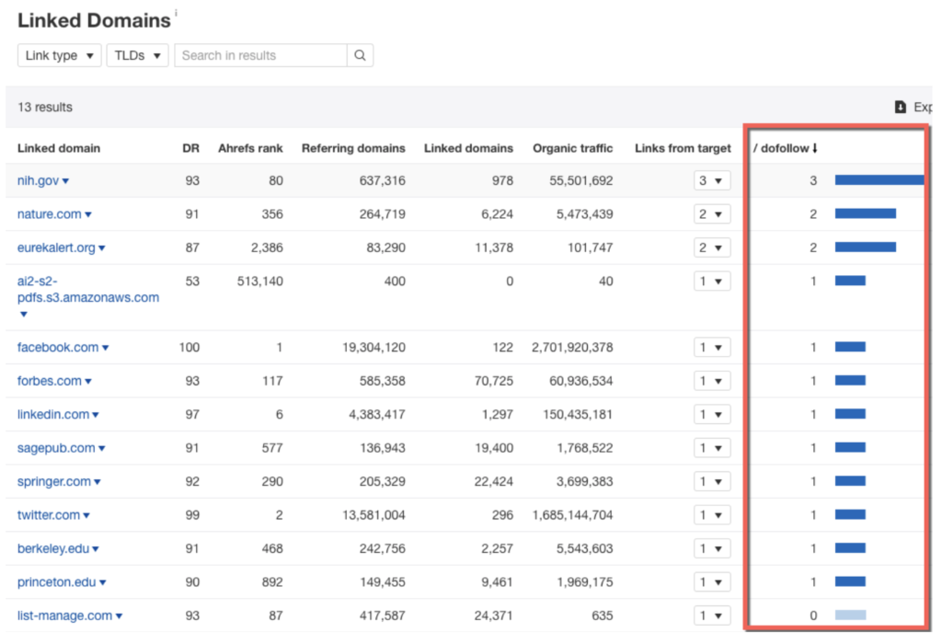Image resolution: width=942 pixels, height=644 pixels.
Task: Open the princeton.edu domain link
Action: click(56, 582)
